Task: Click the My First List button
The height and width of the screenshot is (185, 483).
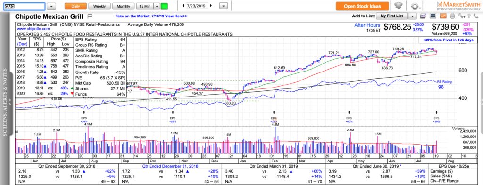Action: (392, 16)
